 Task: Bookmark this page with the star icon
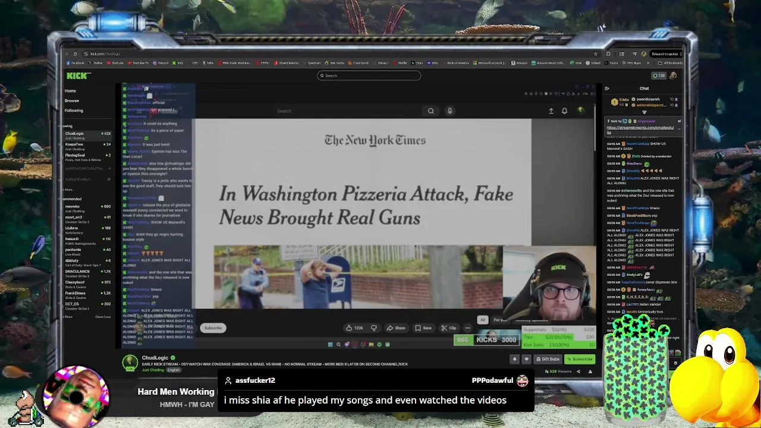click(x=596, y=54)
